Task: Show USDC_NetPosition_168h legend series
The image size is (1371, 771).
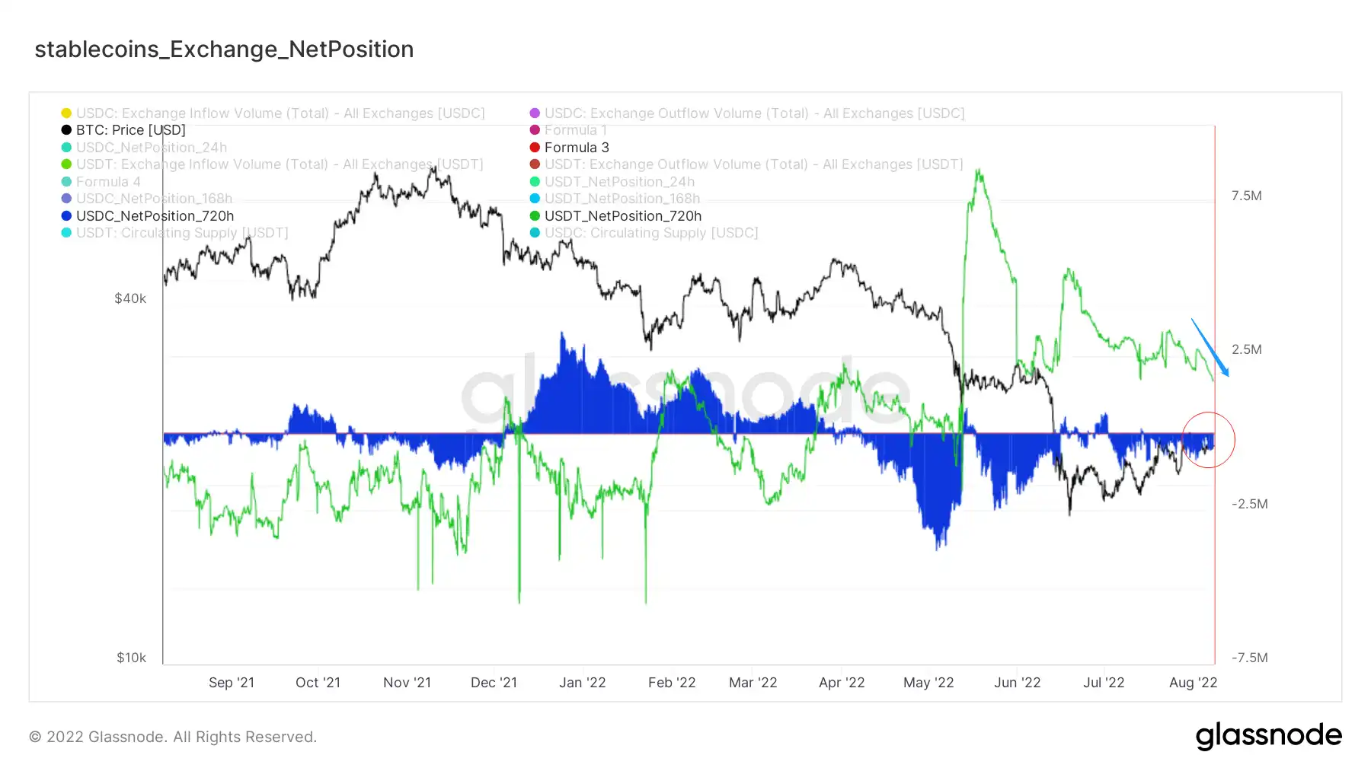Action: (147, 199)
